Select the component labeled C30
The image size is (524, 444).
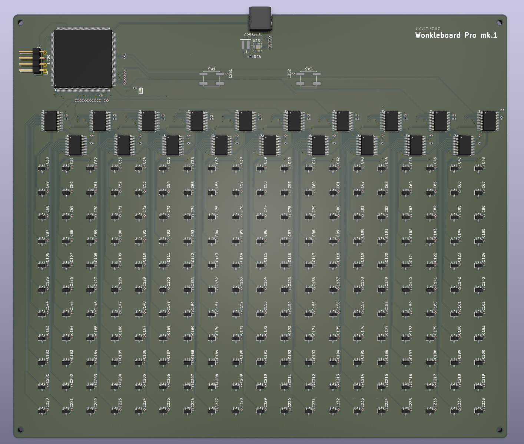coord(42,169)
